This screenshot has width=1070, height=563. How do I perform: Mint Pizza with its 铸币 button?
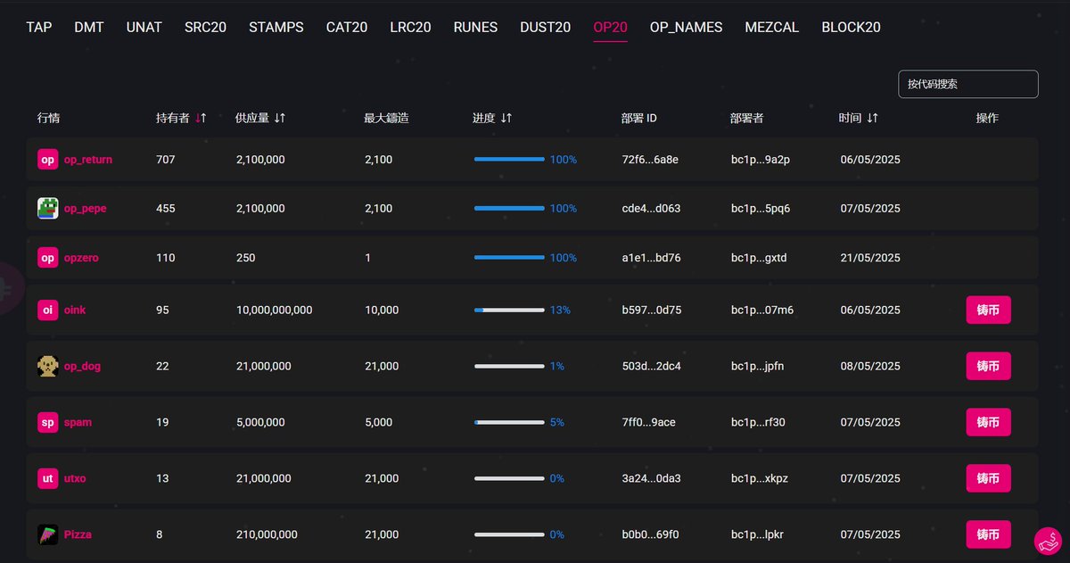click(988, 534)
